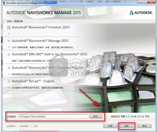Select Navisworks 64 bit Exporter Plug-ins title

tap(48, 68)
